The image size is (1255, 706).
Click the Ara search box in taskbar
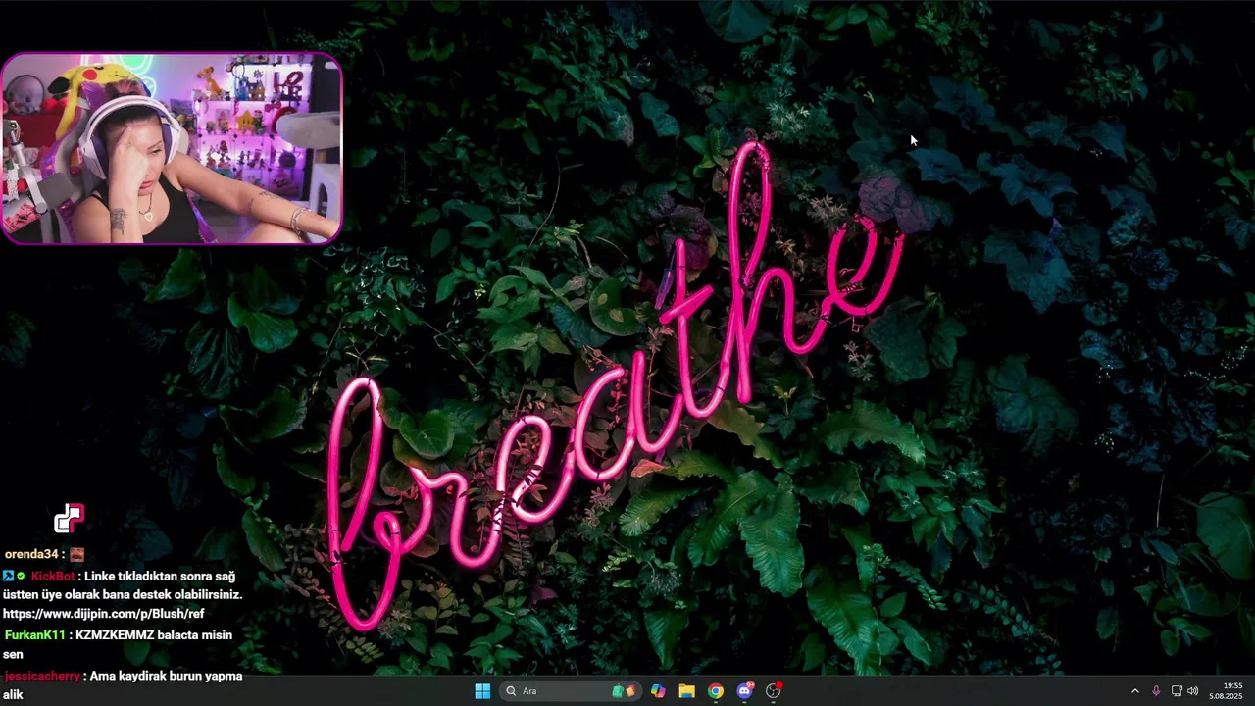[571, 691]
